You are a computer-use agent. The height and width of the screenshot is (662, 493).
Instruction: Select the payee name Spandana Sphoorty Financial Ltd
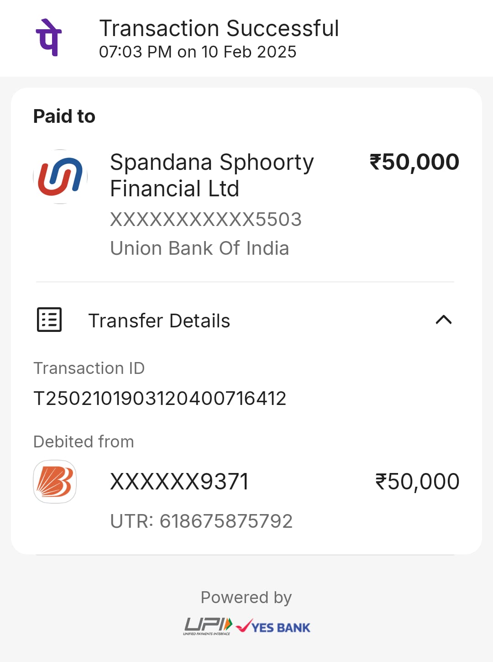(x=212, y=175)
